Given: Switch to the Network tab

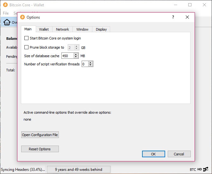Looking at the screenshot, I should point(62,29).
